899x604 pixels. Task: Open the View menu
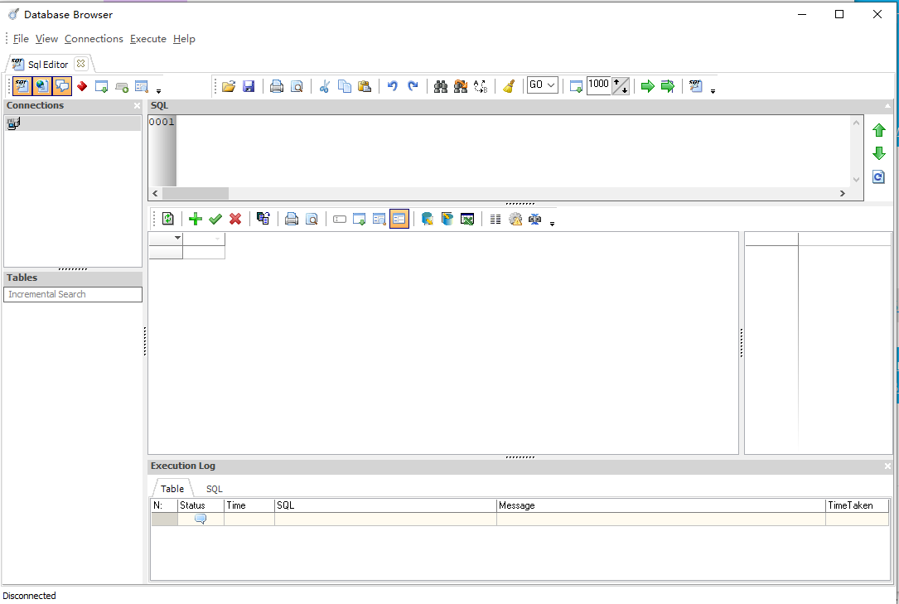tap(46, 39)
